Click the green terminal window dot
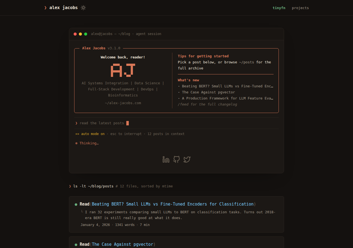The width and height of the screenshot is (353, 248). pos(85,34)
